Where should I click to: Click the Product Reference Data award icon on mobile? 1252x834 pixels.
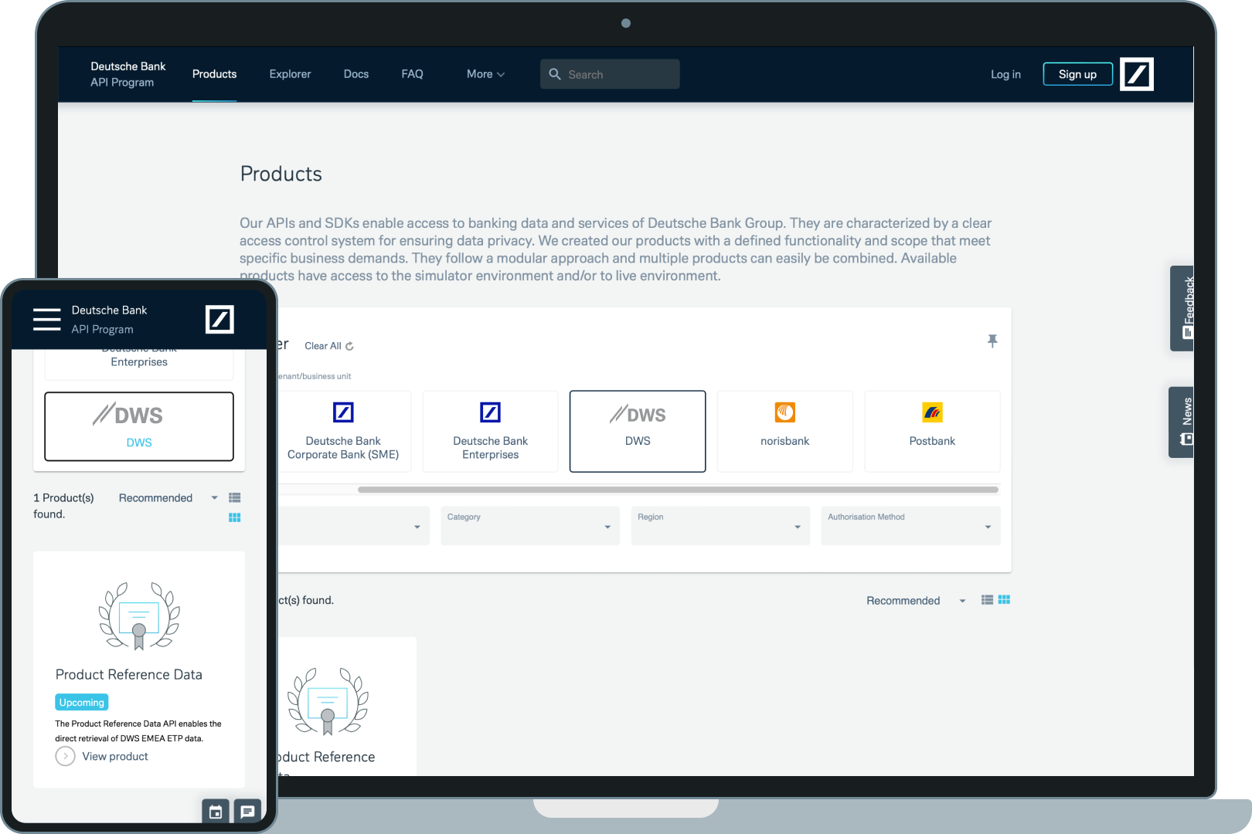pos(139,615)
